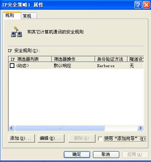Click the Kerberos cell in rule list

tap(106, 66)
